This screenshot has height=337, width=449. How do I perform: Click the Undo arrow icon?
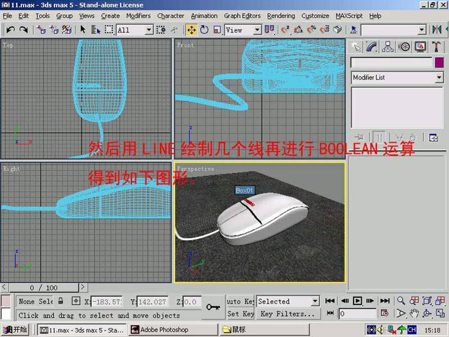11,30
